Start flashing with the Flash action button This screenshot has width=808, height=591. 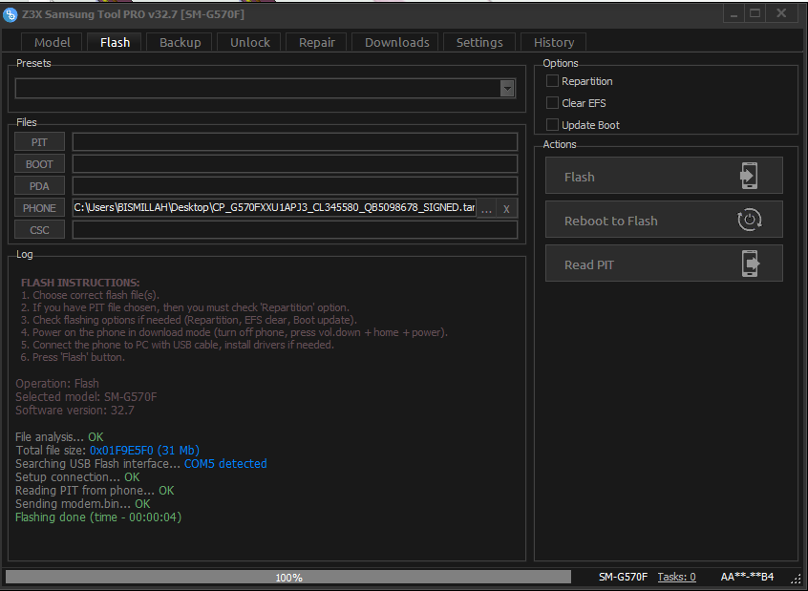coord(664,177)
